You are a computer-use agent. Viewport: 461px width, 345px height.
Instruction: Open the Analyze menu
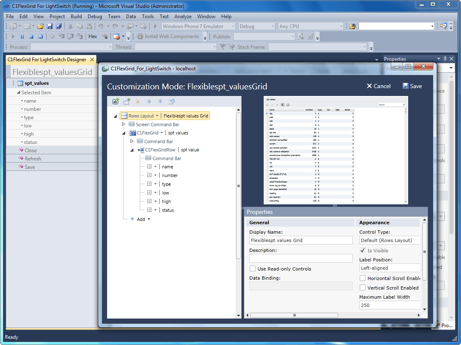(x=183, y=17)
